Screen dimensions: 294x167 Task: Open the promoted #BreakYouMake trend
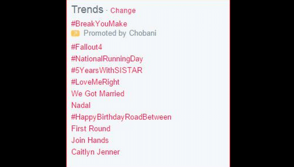tap(99, 24)
